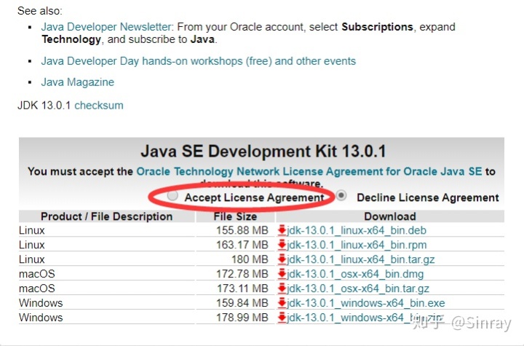Screen dimensions: 524x346
Task: Click the Java SE Development Kit 13.0.1 heading
Action: [263, 152]
